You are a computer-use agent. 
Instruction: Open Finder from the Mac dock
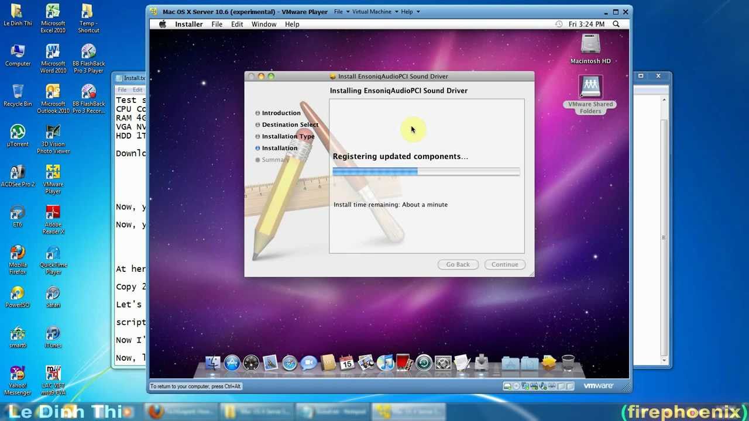(x=213, y=363)
